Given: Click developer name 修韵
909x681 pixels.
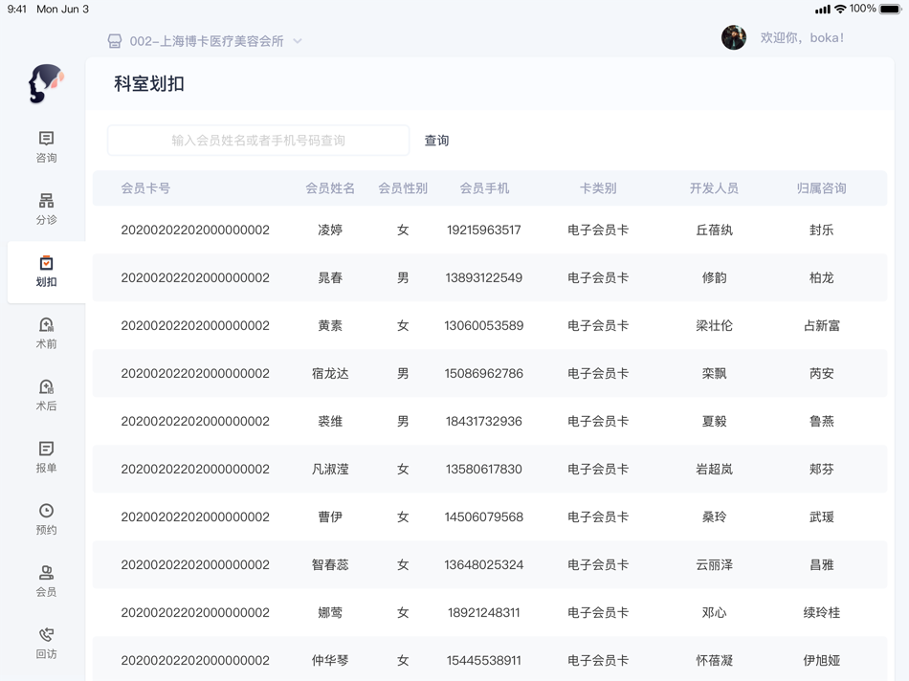Looking at the screenshot, I should pos(714,277).
